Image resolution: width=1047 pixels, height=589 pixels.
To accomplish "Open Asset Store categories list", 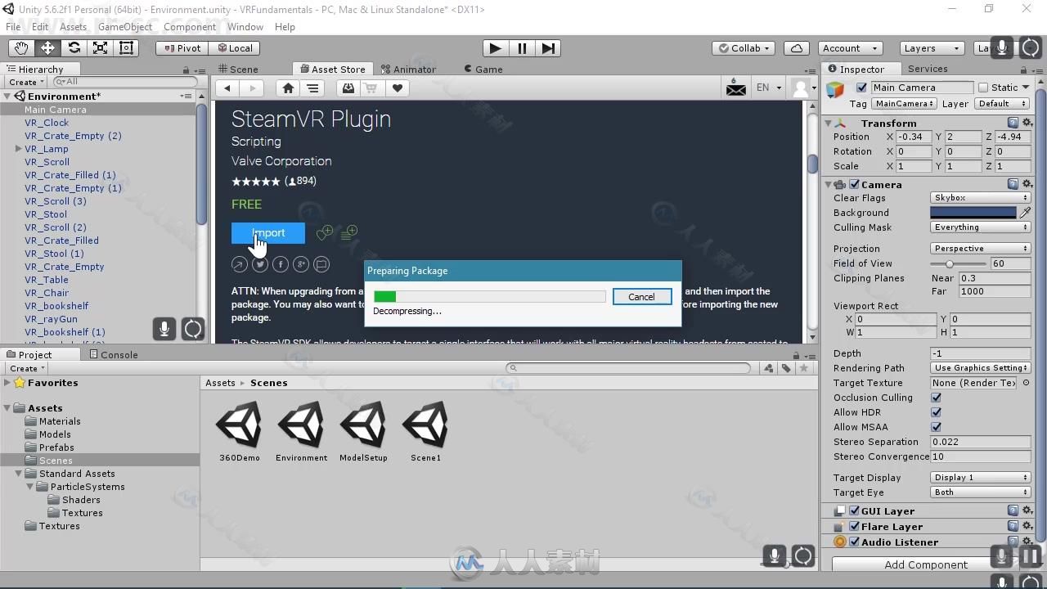I will tap(312, 88).
